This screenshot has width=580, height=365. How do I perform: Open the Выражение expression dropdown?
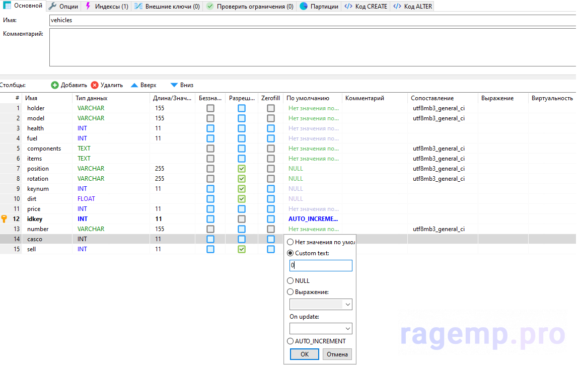pyautogui.click(x=321, y=305)
